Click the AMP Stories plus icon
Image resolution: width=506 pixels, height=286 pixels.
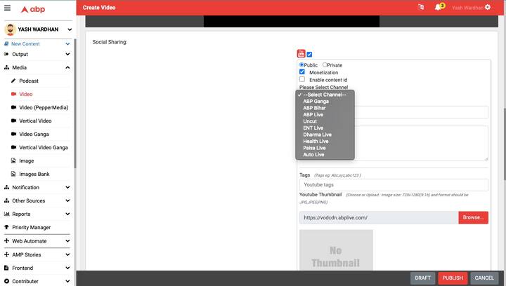pyautogui.click(x=6, y=254)
